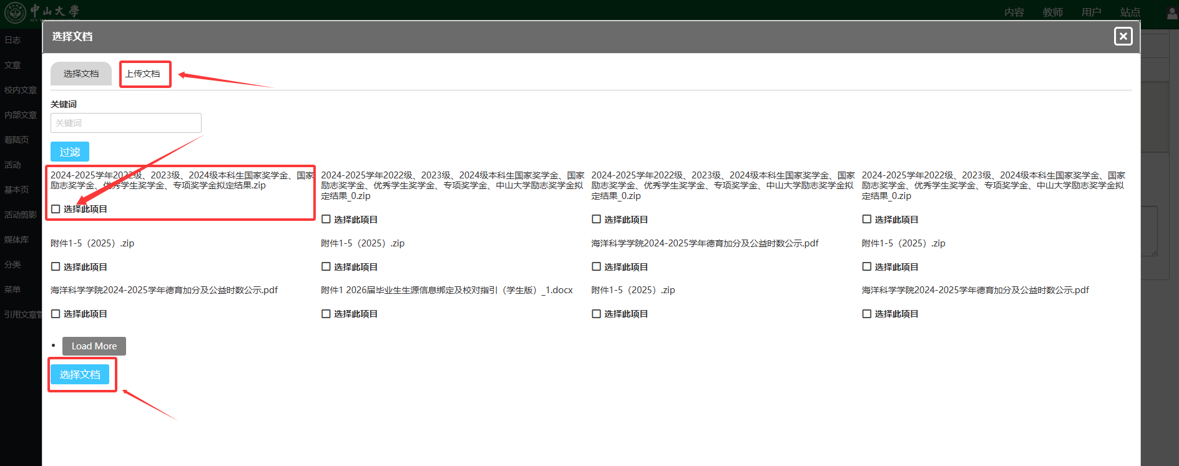Go to 用户 in top navigation
Viewport: 1179px width, 466px height.
[1091, 12]
